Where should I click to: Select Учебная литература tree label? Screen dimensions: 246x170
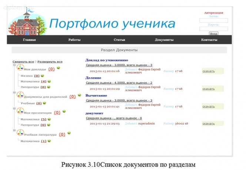[40, 135]
